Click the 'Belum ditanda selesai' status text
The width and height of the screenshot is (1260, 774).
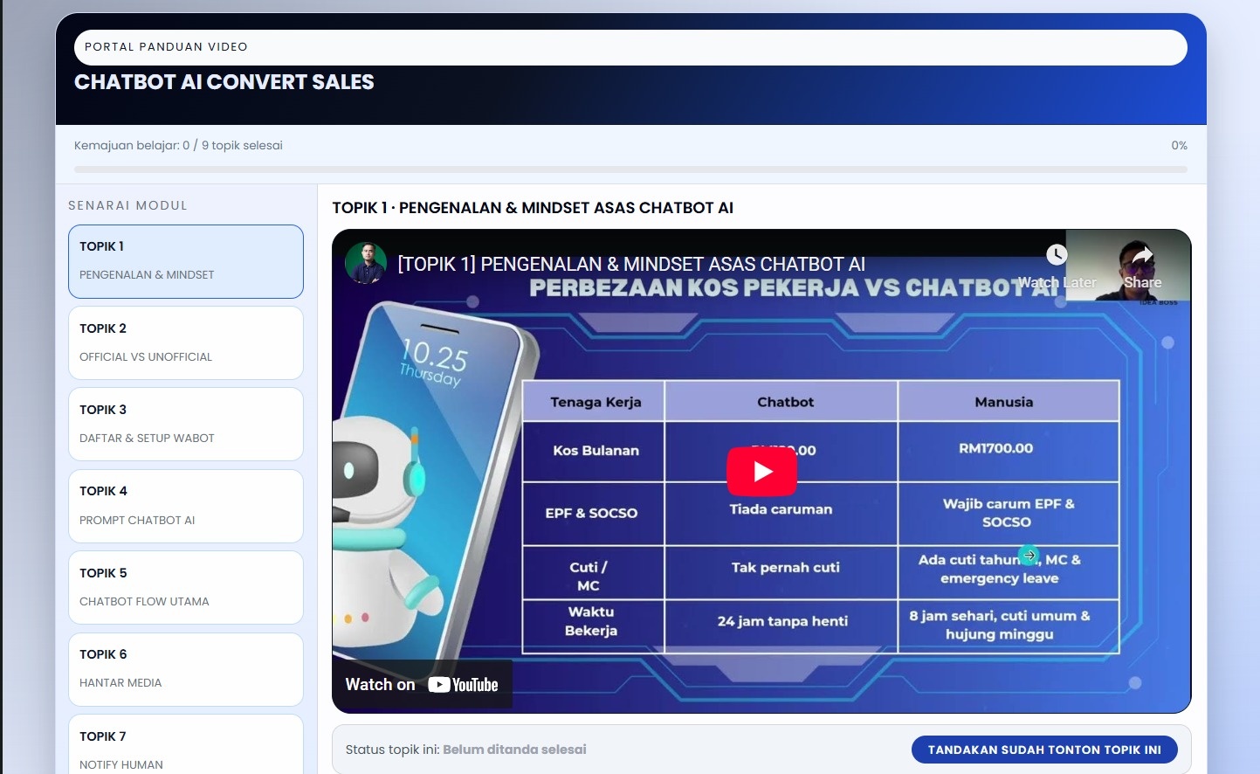[x=514, y=750]
